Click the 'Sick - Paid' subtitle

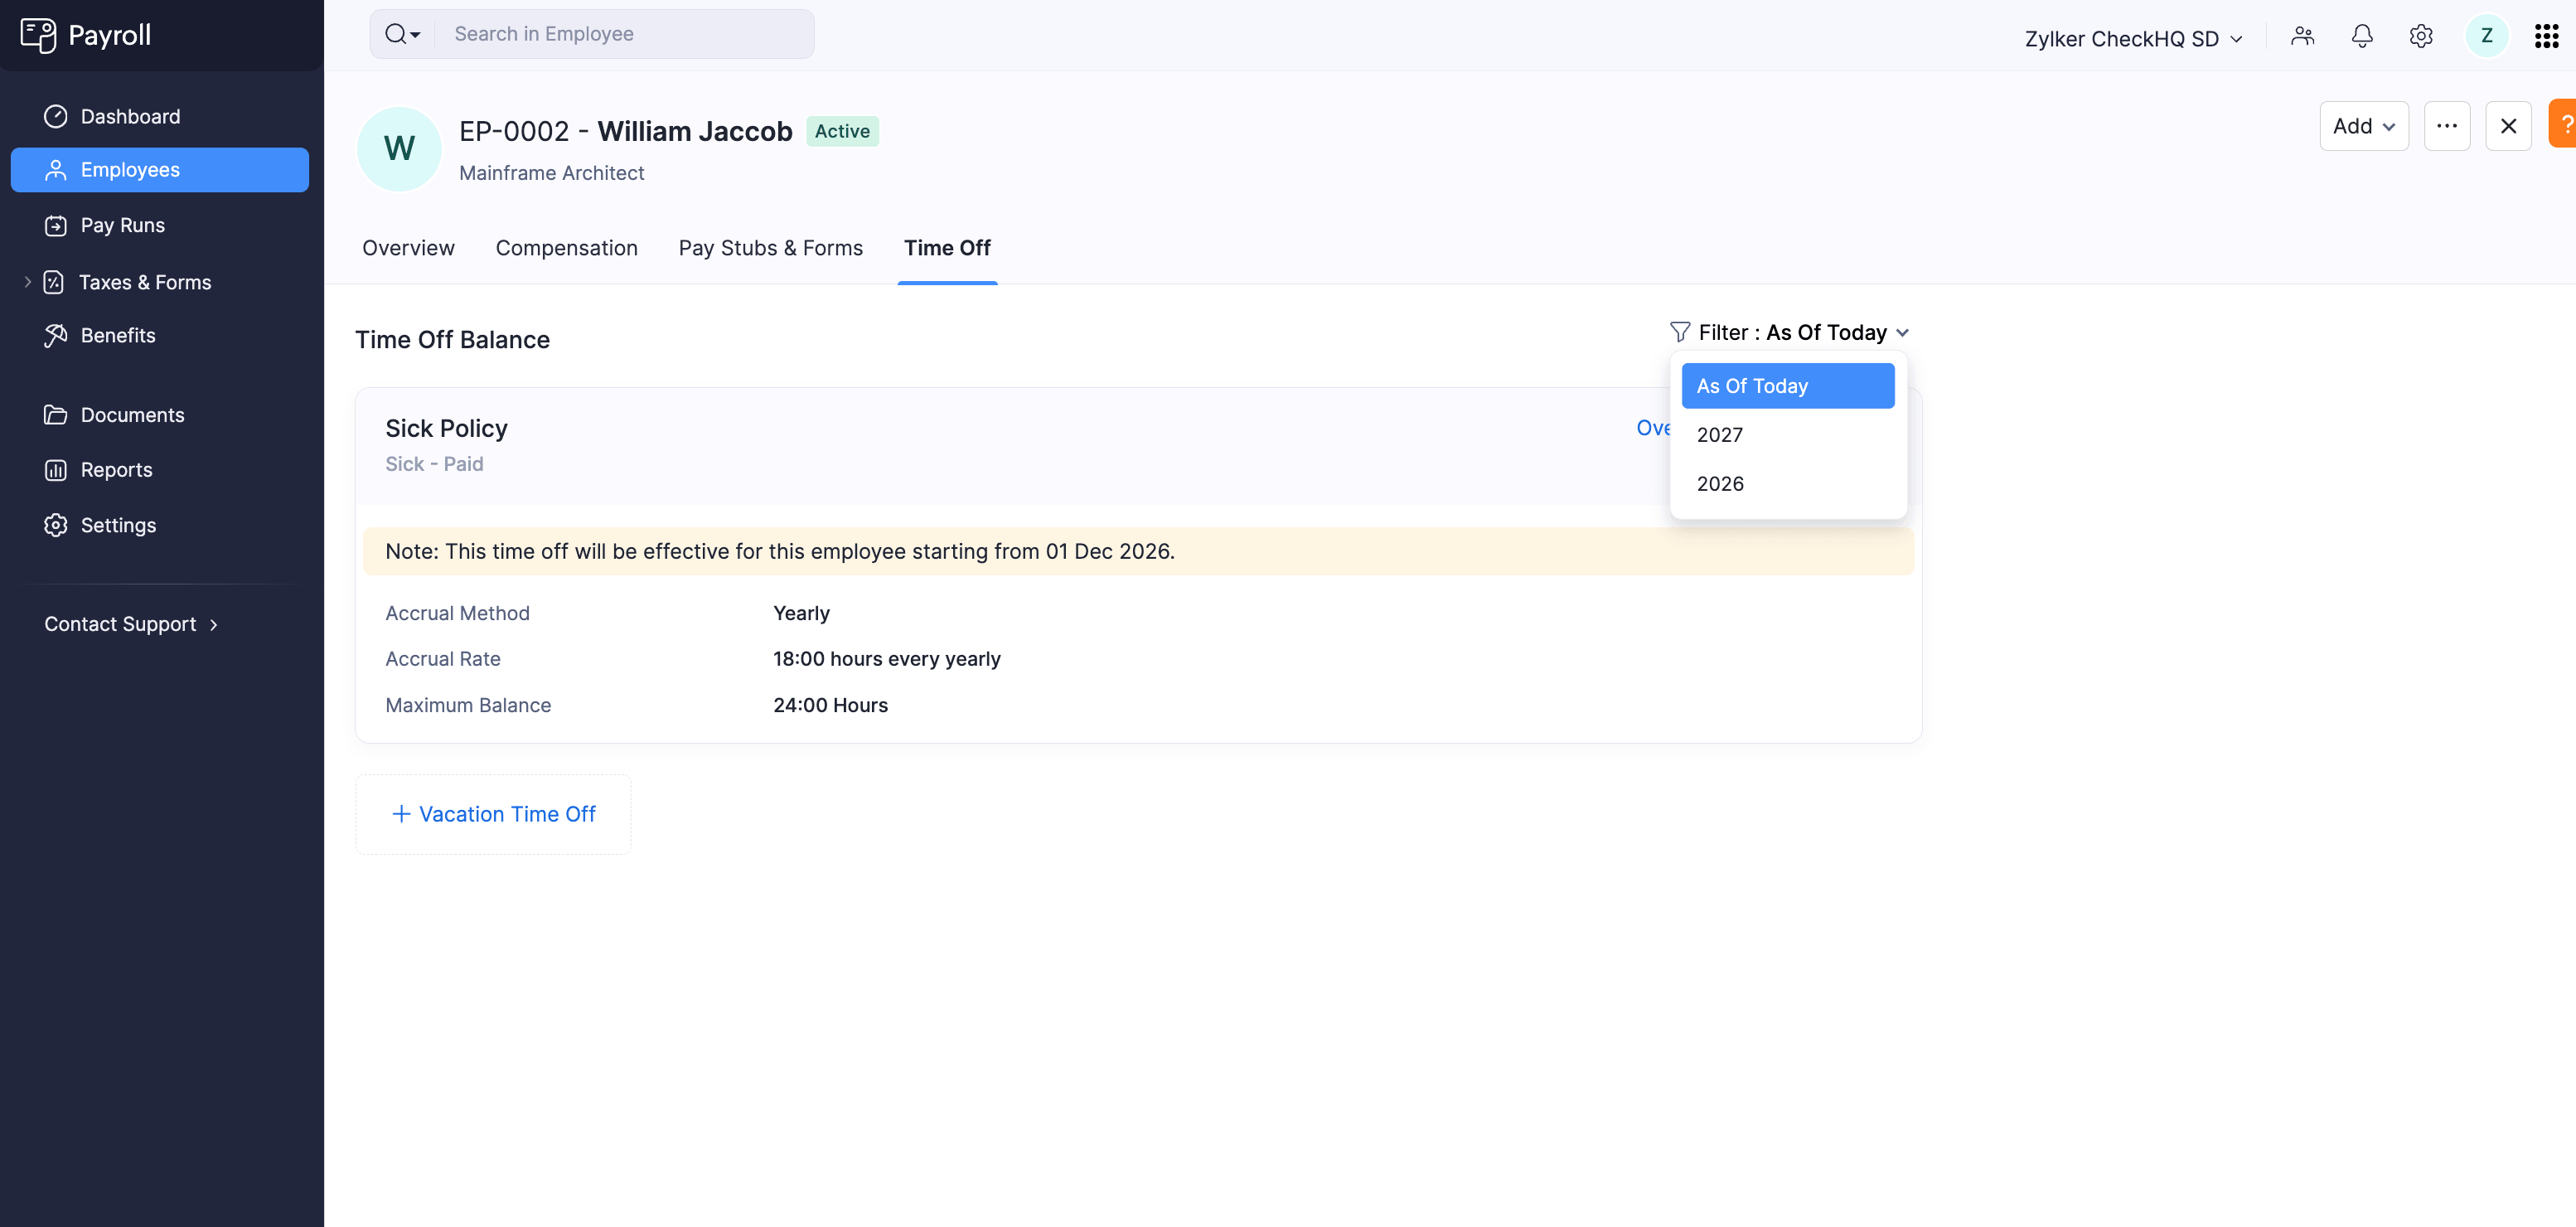[434, 464]
